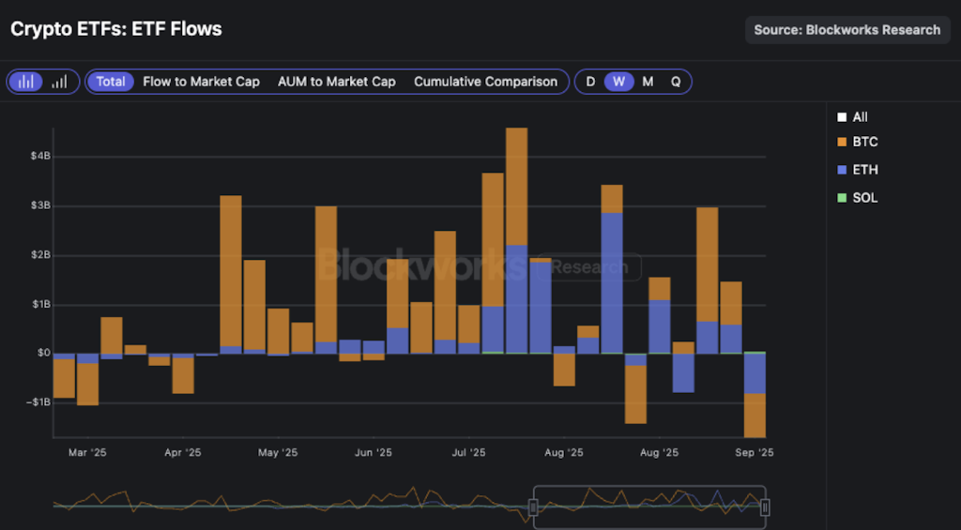Select the active bar chart view icon
Viewport: 961px width, 530px height.
(27, 82)
